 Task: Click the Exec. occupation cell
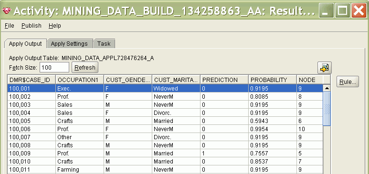click(80, 88)
